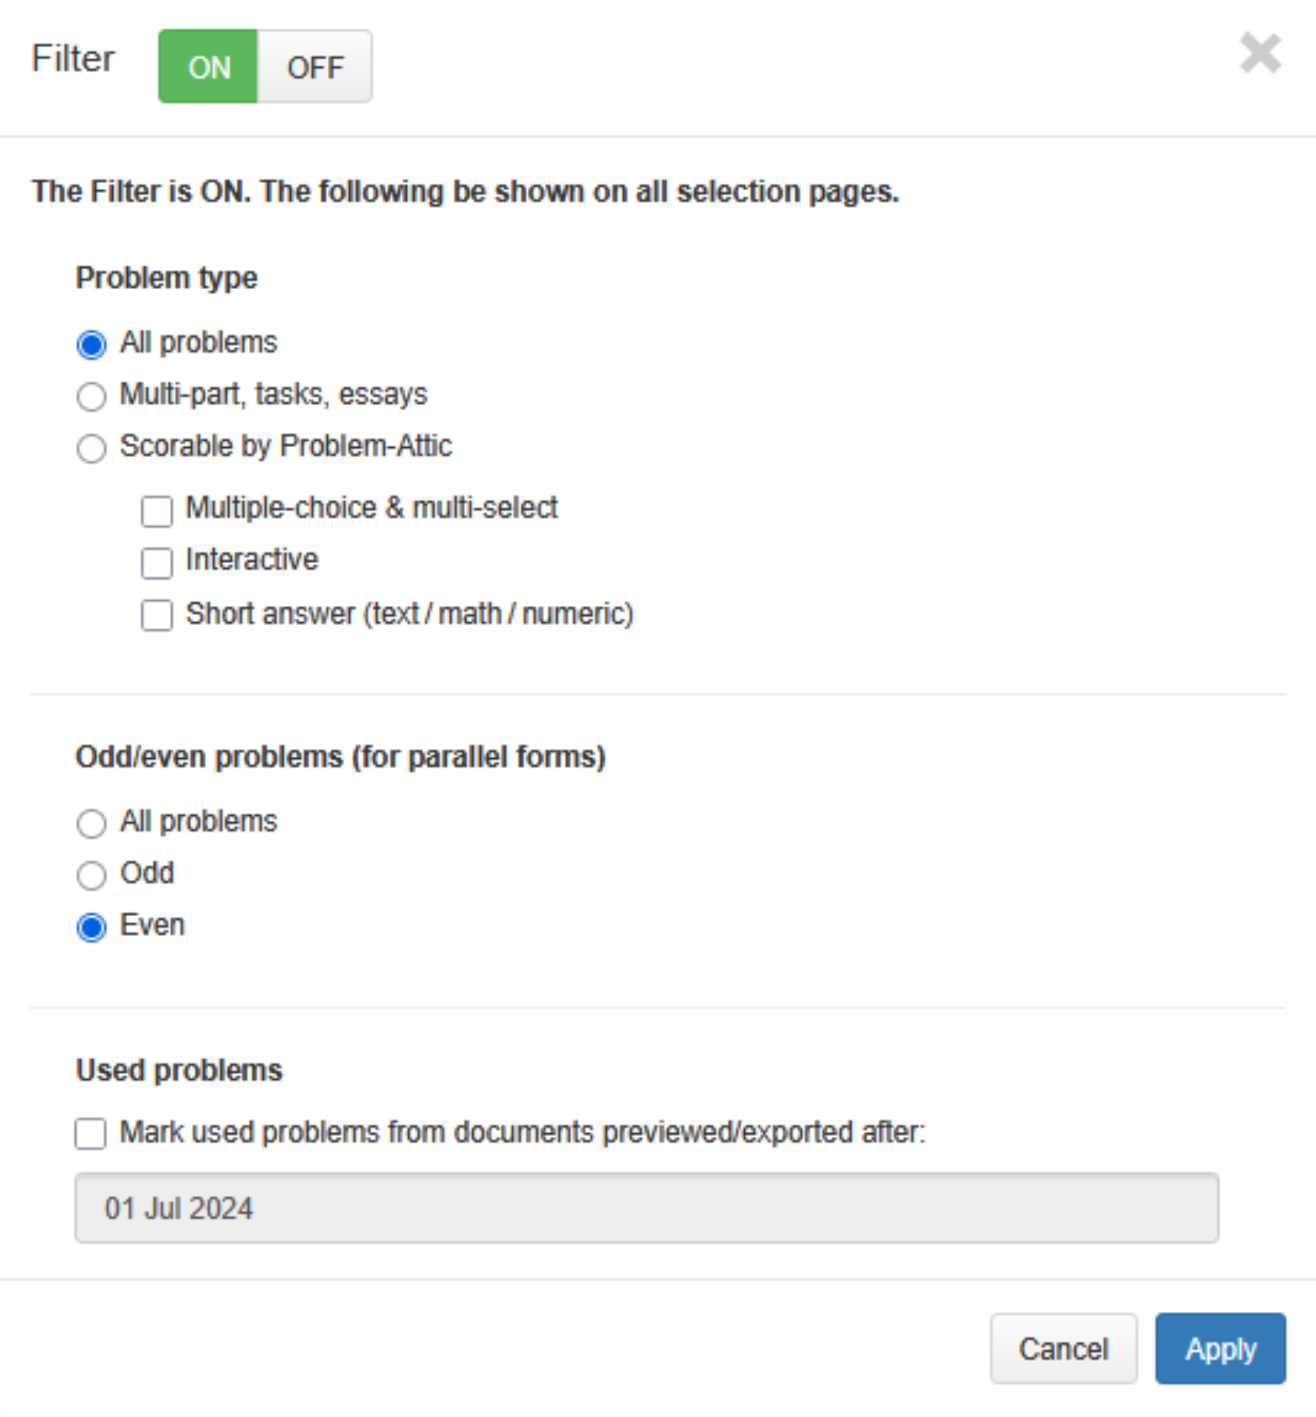Switch the filter OFF
The width and height of the screenshot is (1316, 1417).
pos(314,66)
